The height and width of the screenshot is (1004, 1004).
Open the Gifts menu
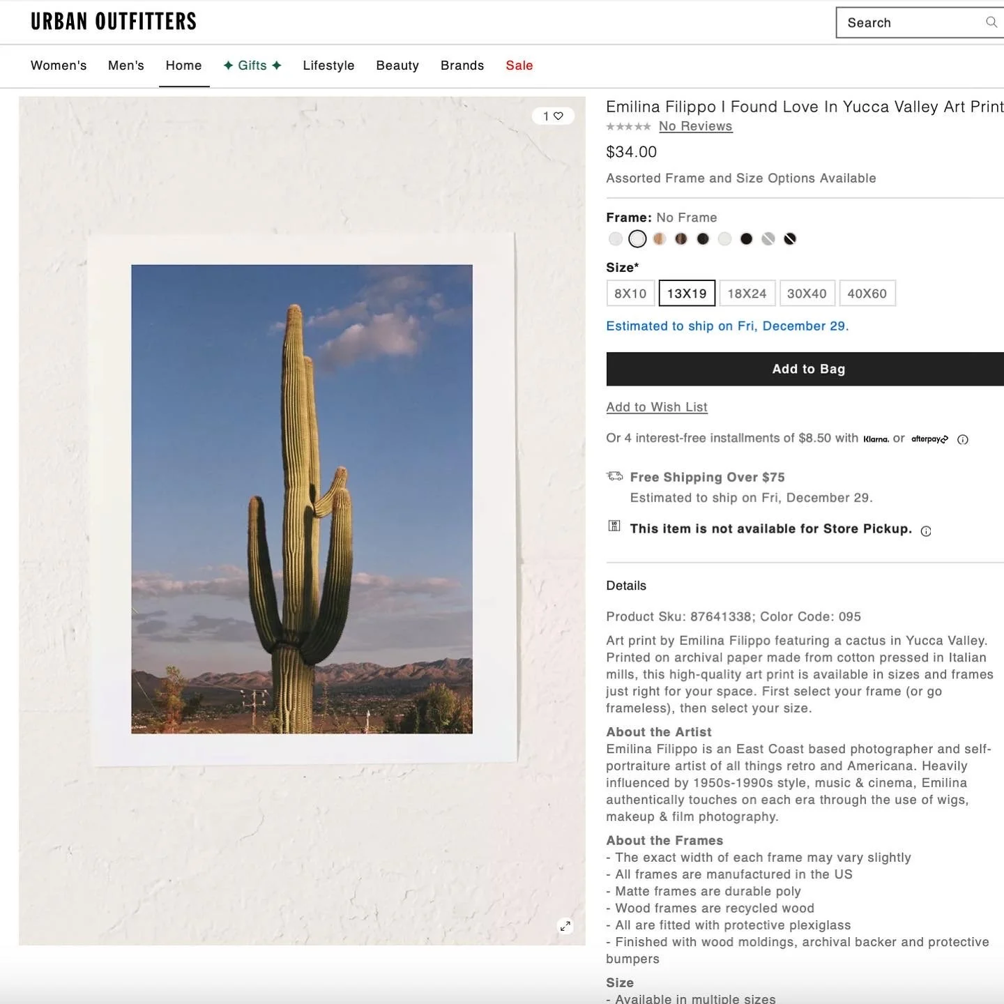[252, 66]
